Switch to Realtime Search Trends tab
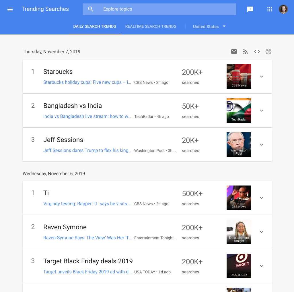The width and height of the screenshot is (294, 292). coord(151,26)
